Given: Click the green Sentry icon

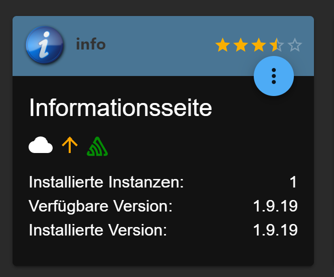Looking at the screenshot, I should click(98, 145).
